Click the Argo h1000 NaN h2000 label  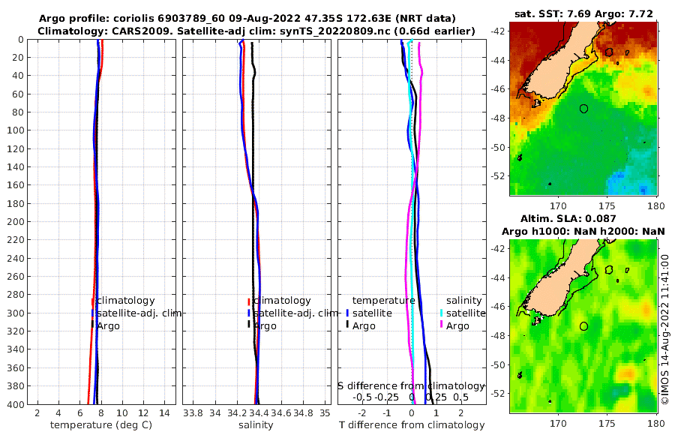tap(583, 232)
